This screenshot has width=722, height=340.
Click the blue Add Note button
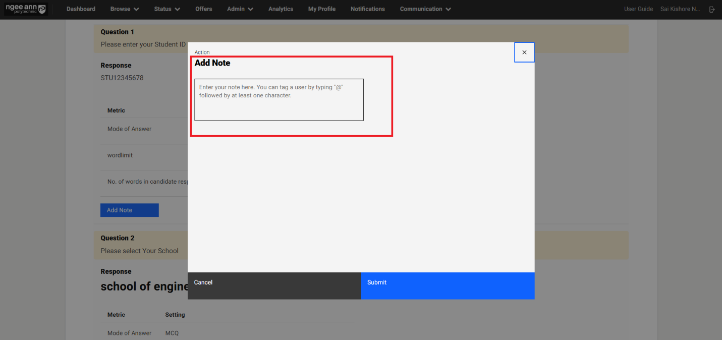click(x=130, y=210)
